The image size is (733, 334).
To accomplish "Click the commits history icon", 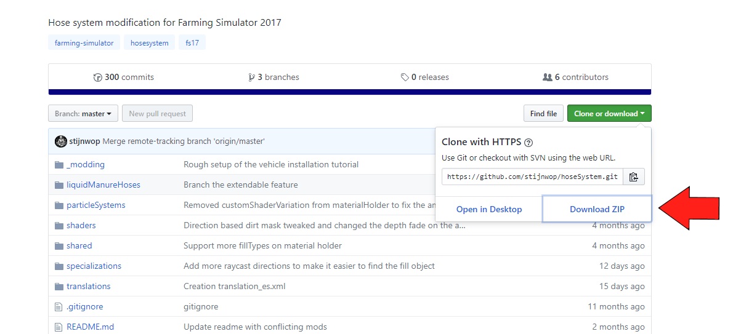I will point(97,78).
